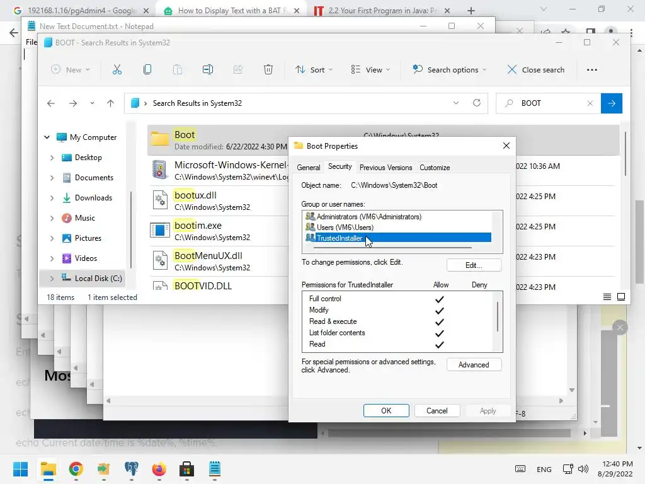Click the permissions list vertical scrollbar
645x484 pixels.
498,316
